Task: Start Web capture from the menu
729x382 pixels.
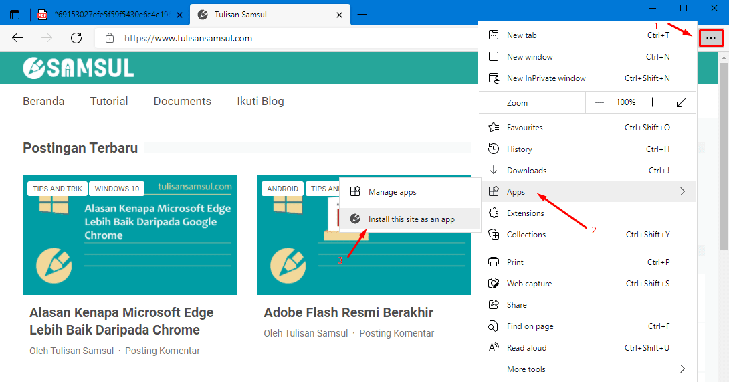Action: tap(587, 284)
